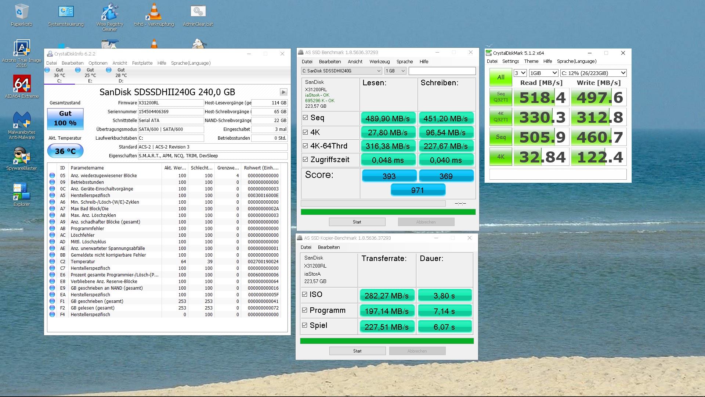Viewport: 705px width, 397px height.
Task: Open Werkzeug menu in AS SSD Benchmark
Action: 380,62
